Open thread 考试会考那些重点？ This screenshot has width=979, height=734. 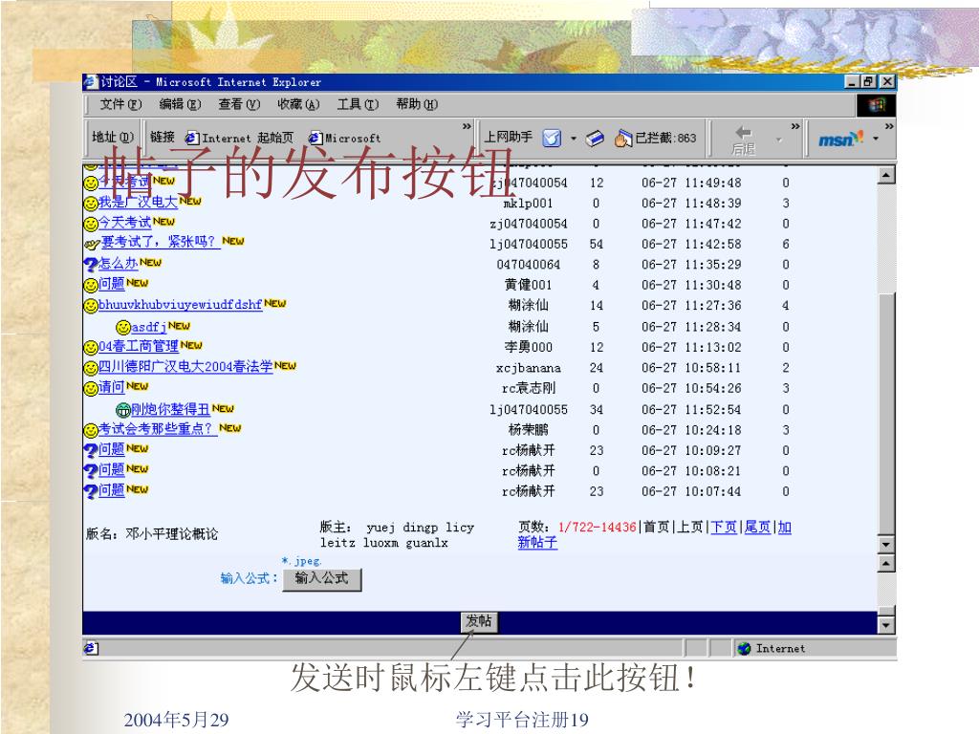tap(158, 429)
